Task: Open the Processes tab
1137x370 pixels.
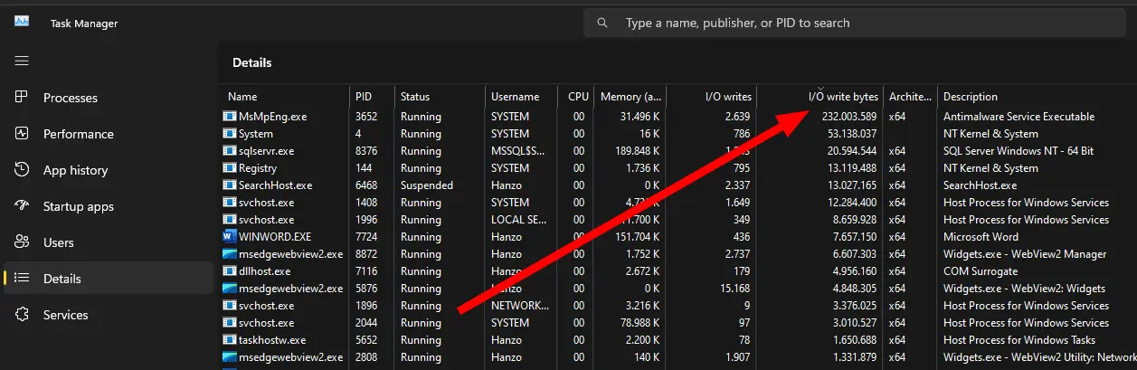Action: [109, 98]
